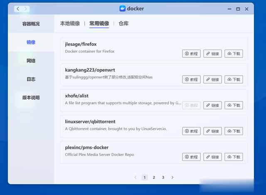Click the xhofe/alist title
This screenshot has height=195, width=266.
pos(76,96)
